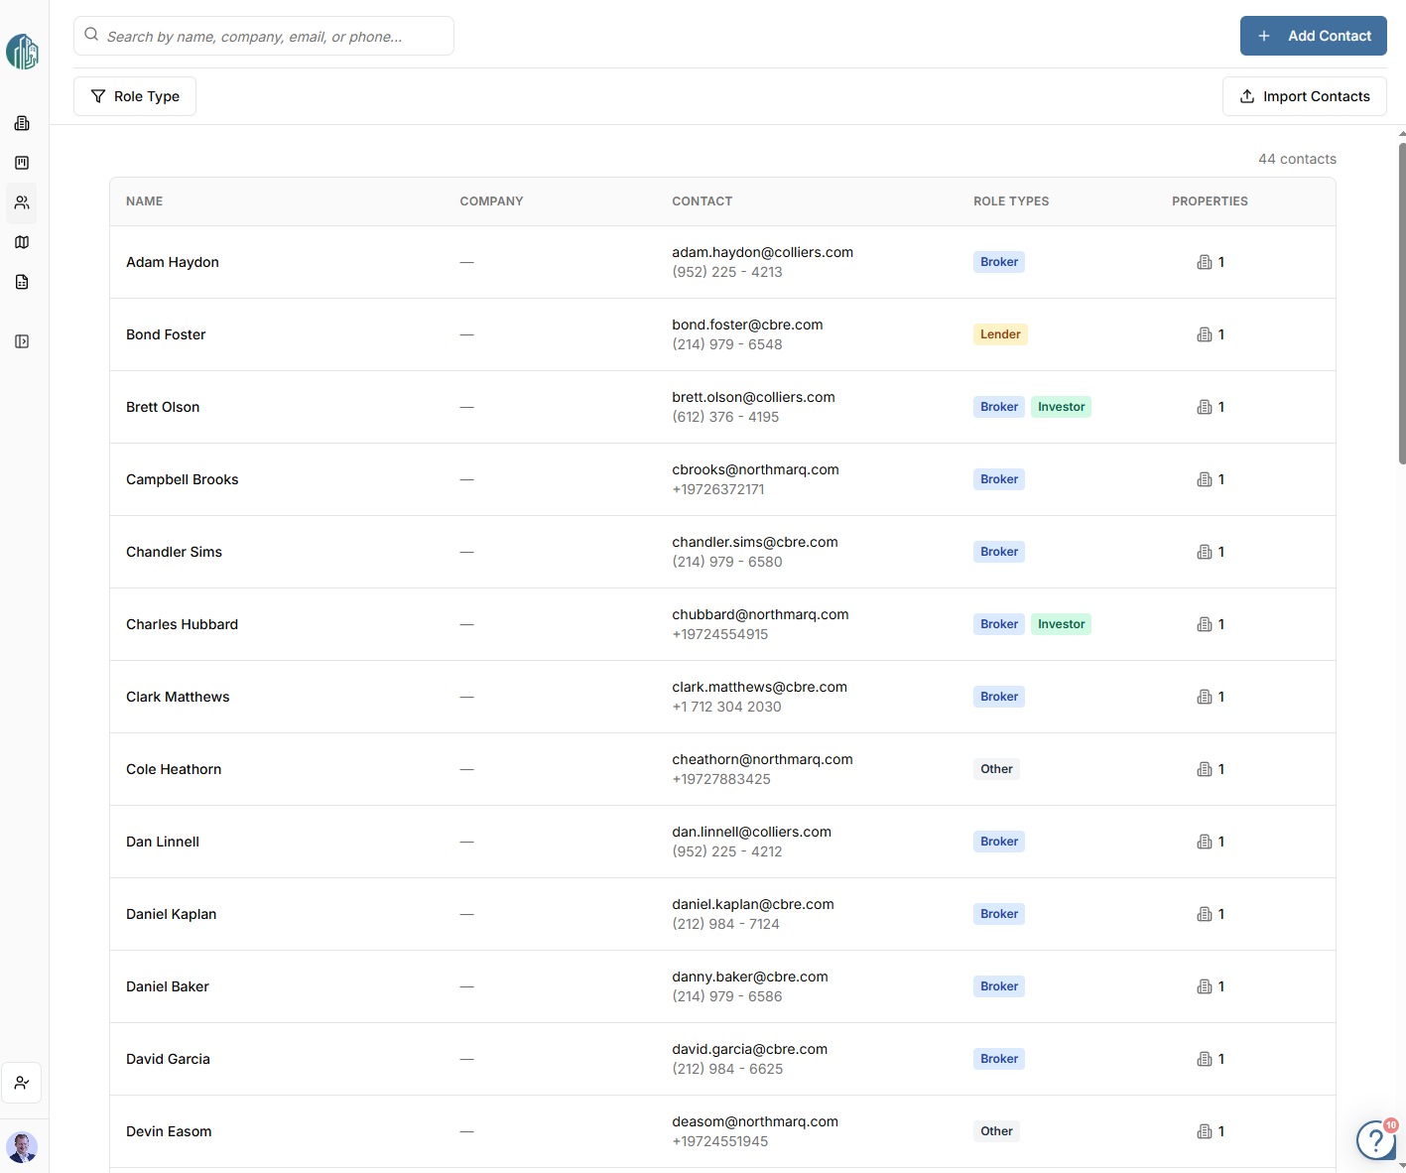Open the building/company icon at top of sidebar
1406x1173 pixels.
pyautogui.click(x=22, y=123)
